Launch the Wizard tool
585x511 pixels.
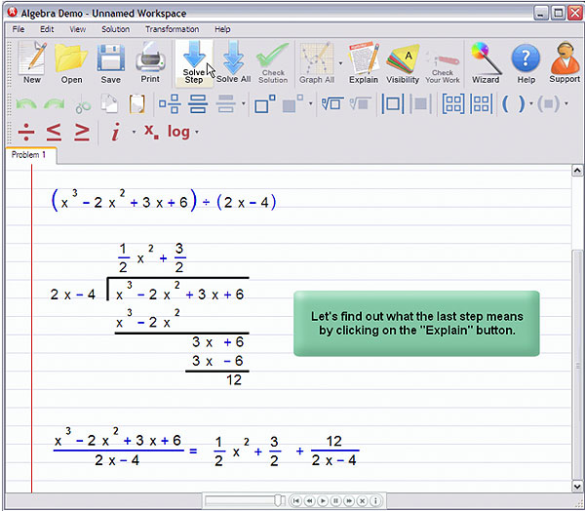486,62
